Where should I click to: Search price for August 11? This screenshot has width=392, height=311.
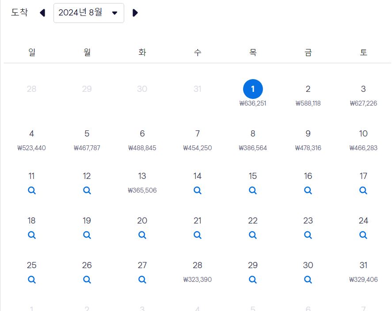click(x=32, y=190)
